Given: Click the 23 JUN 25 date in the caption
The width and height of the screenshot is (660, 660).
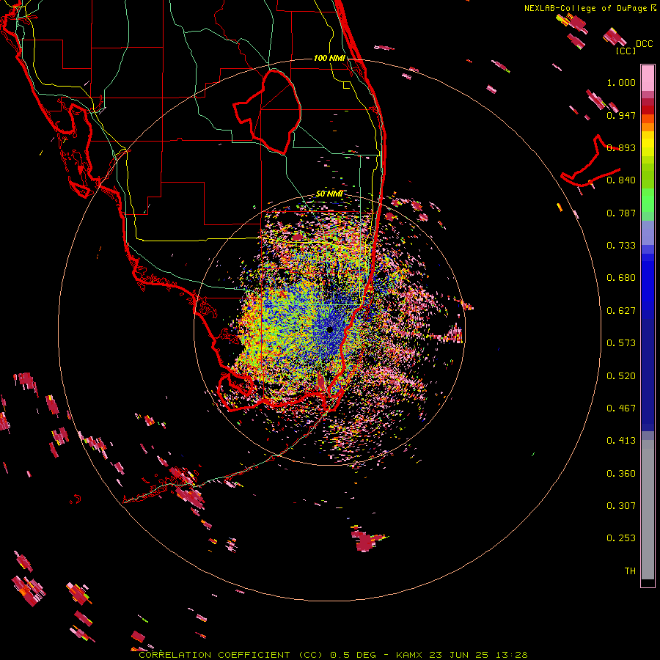Looking at the screenshot, I should (x=459, y=655).
